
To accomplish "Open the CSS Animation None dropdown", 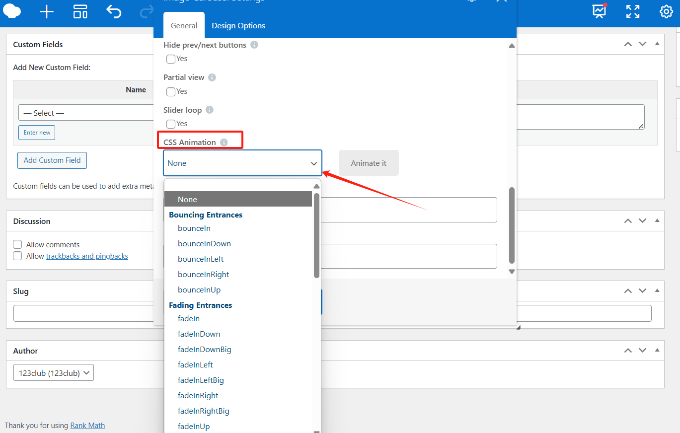I will (x=242, y=163).
